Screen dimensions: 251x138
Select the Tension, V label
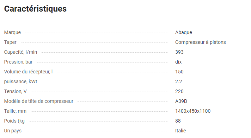pyautogui.click(x=16, y=91)
